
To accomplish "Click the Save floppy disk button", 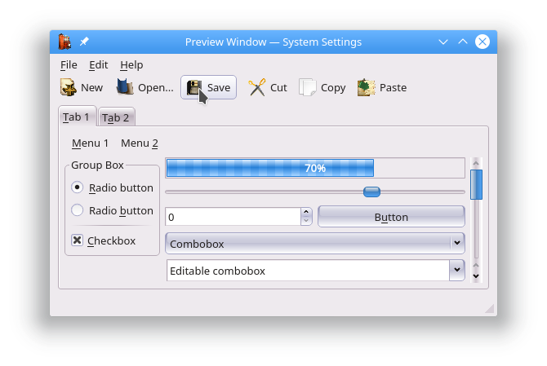I will 208,87.
